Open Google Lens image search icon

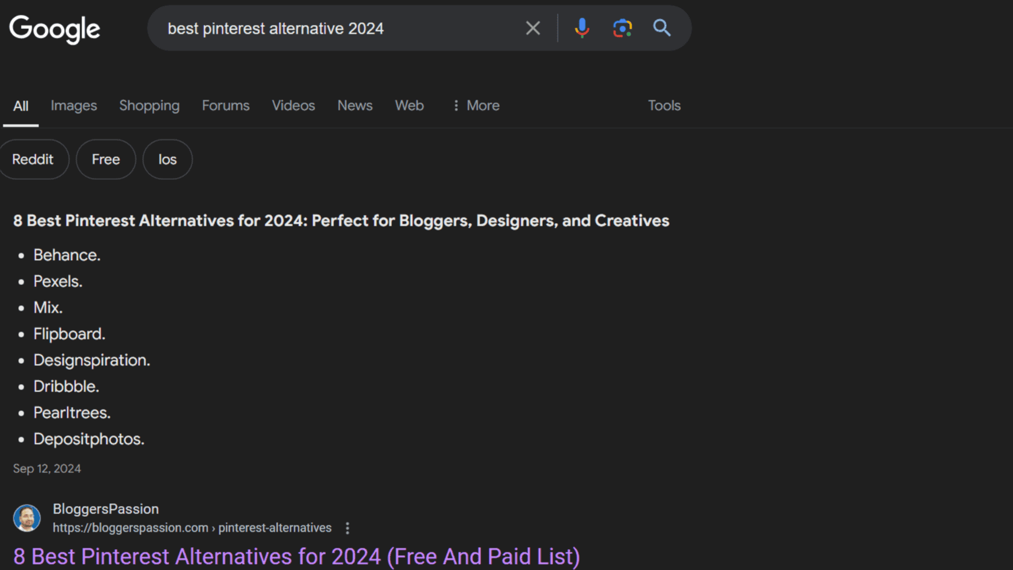[621, 28]
